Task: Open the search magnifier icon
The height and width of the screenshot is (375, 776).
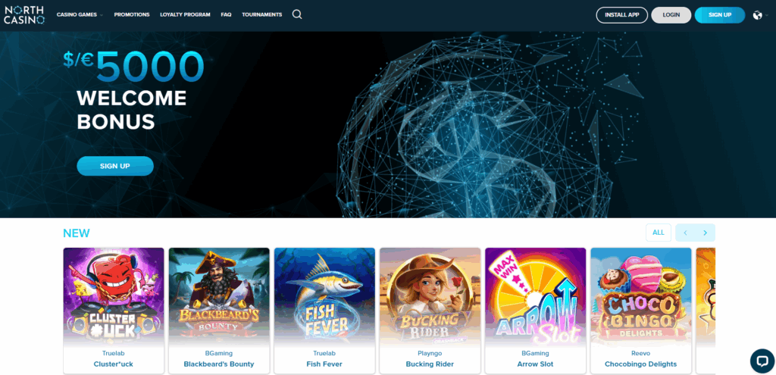Action: (297, 14)
